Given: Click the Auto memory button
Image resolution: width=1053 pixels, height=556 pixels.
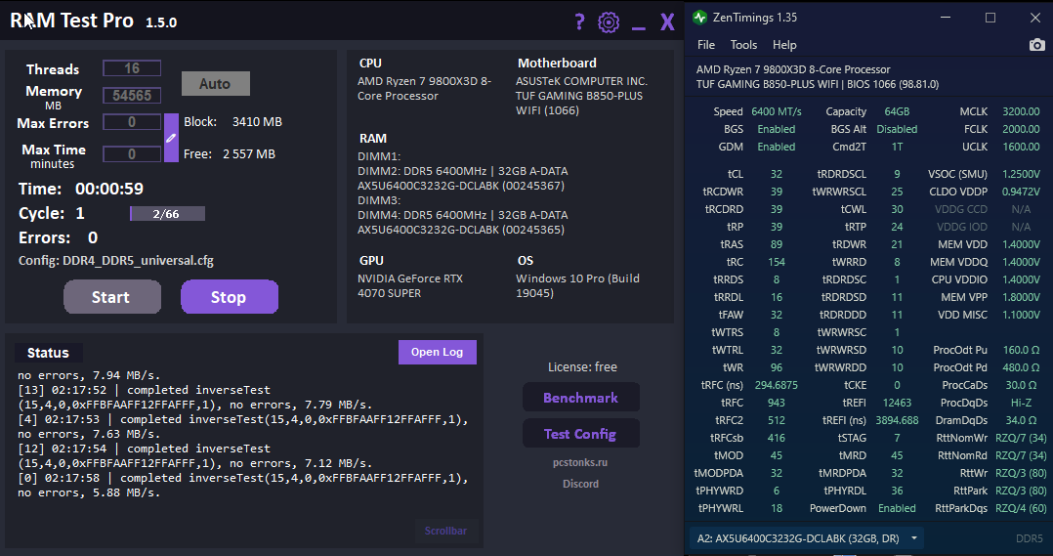Looking at the screenshot, I should click(216, 84).
